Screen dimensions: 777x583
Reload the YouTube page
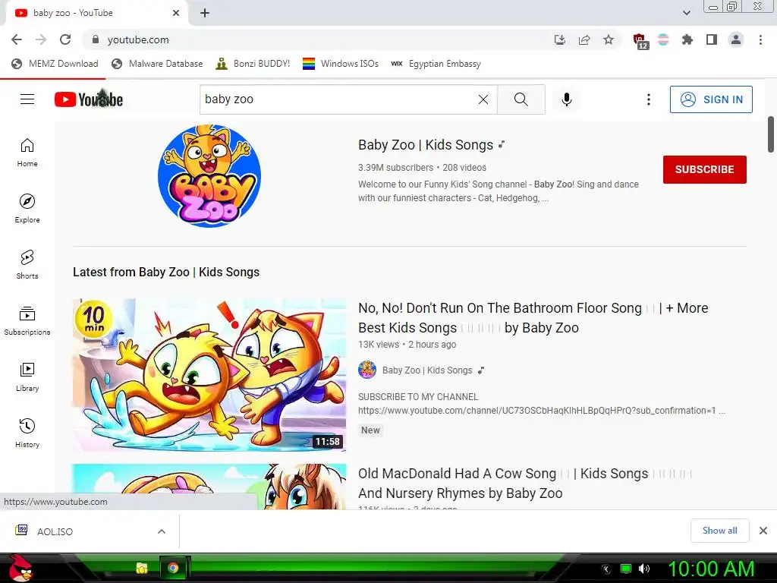[x=65, y=39]
